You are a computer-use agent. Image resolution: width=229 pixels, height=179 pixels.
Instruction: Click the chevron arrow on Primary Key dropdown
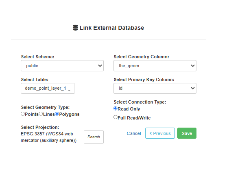(x=193, y=88)
